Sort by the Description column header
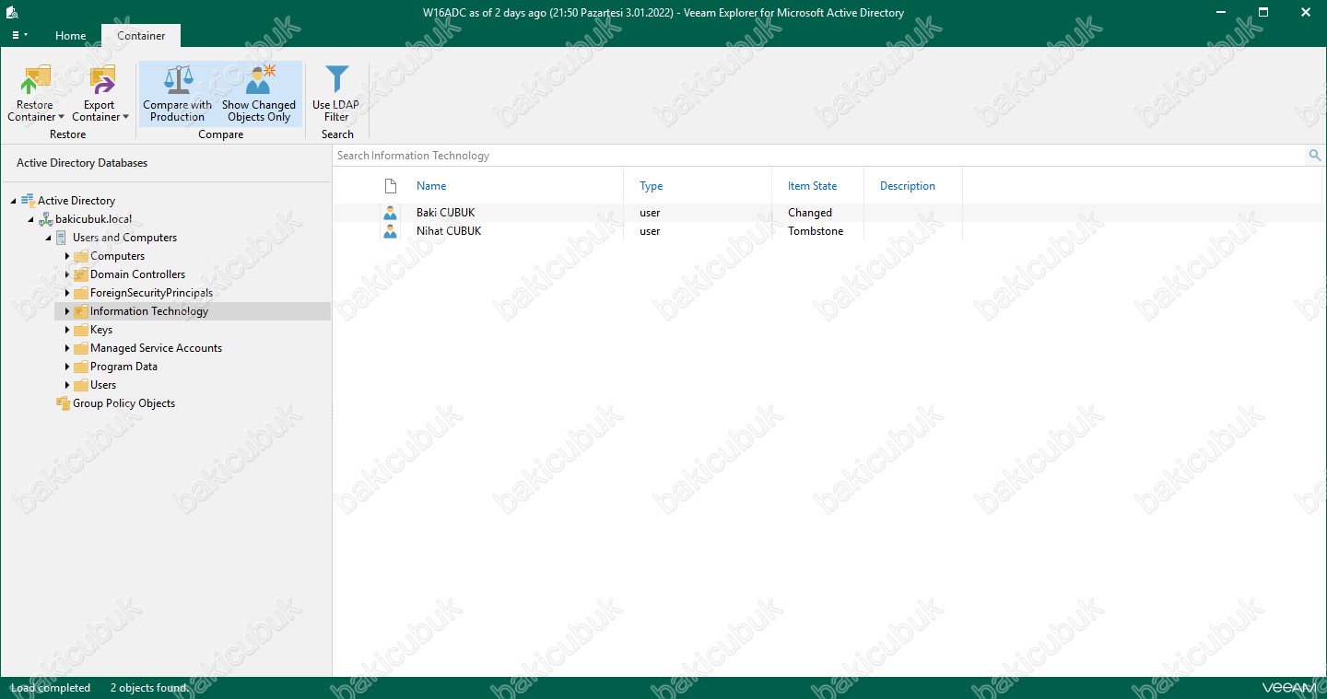1327x699 pixels. click(908, 186)
